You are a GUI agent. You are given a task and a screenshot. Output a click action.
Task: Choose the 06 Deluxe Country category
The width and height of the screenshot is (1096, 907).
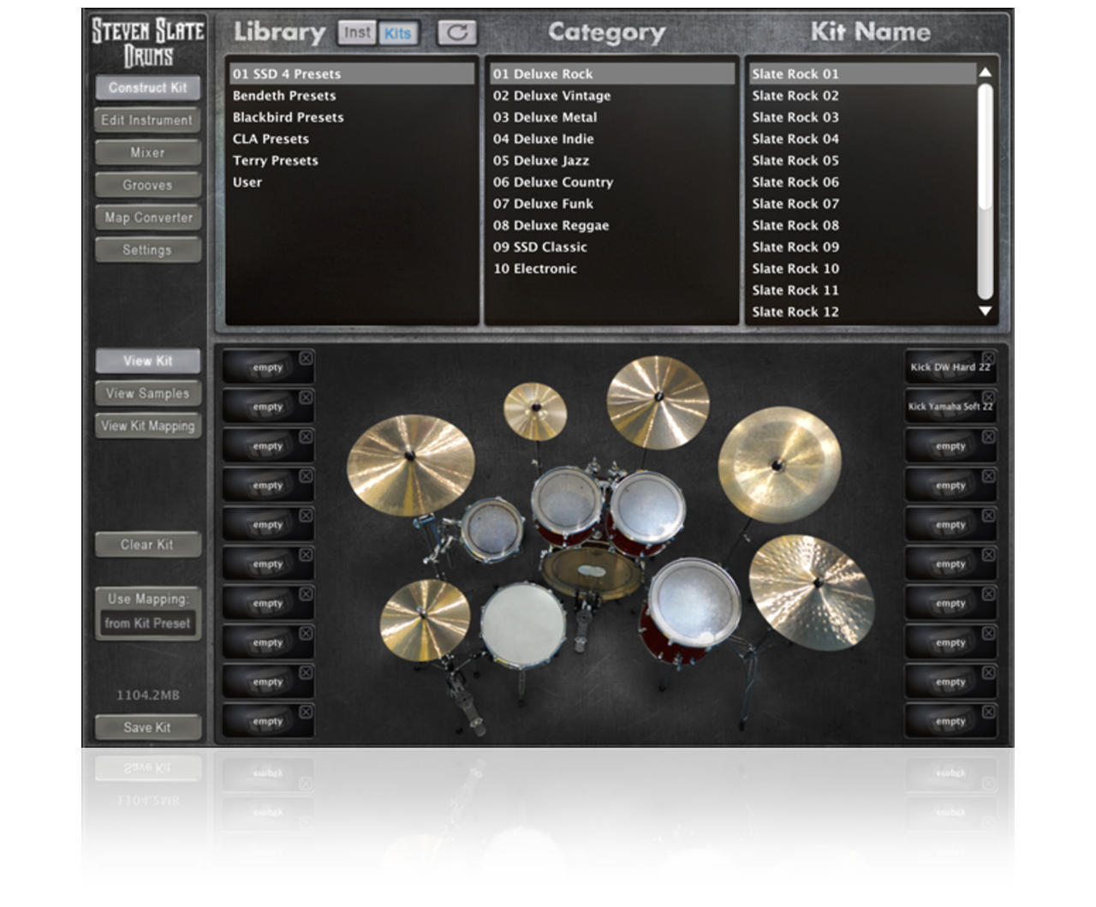[x=611, y=182]
